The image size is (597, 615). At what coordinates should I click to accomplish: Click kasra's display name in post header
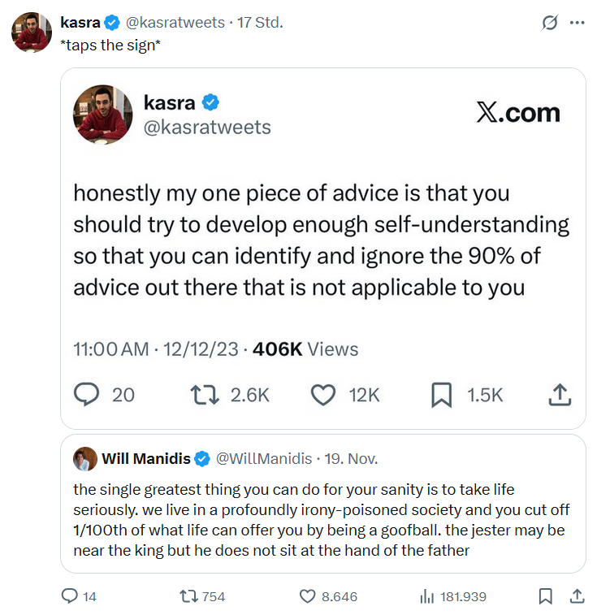pos(80,23)
